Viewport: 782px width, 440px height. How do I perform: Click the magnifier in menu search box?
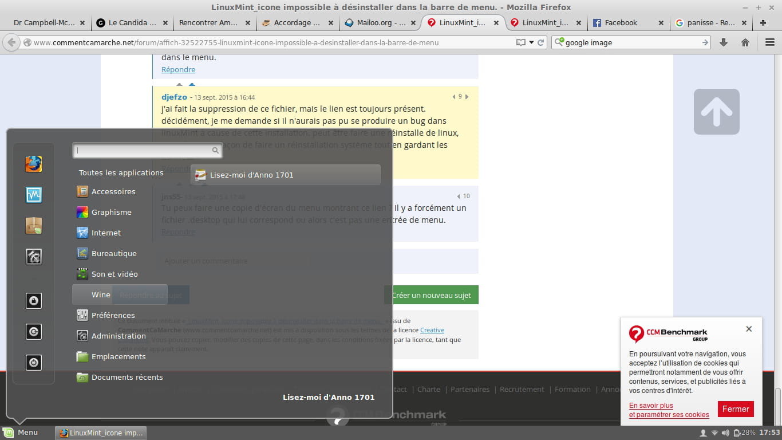coord(215,151)
